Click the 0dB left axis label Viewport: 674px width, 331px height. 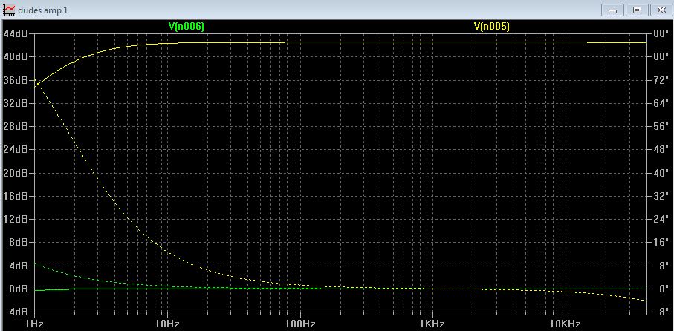(x=18, y=289)
